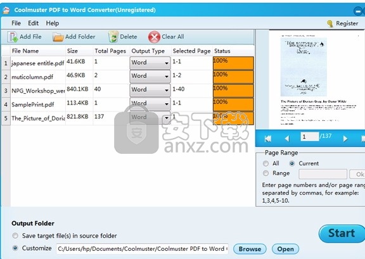Image resolution: width=365 pixels, height=259 pixels.
Task: Click the Register link
Action: [x=347, y=23]
